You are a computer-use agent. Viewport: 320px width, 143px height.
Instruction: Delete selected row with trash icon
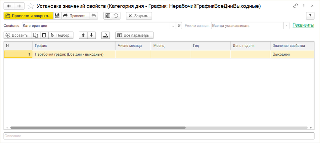[44, 35]
